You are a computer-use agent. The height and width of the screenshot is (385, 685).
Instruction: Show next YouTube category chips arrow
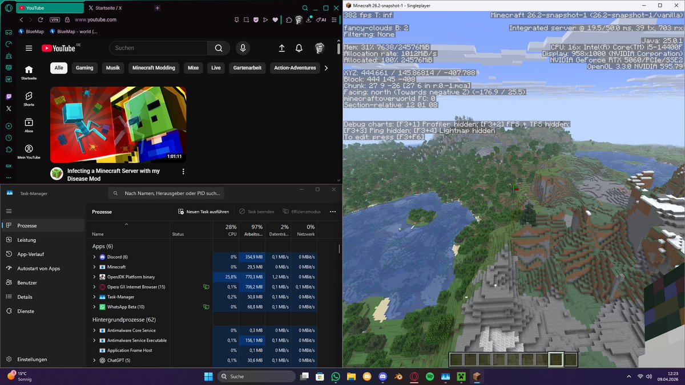(x=326, y=68)
